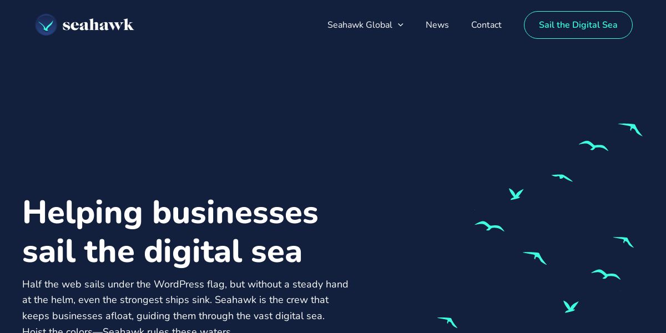
Task: Open the Contact page link
Action: (486, 25)
